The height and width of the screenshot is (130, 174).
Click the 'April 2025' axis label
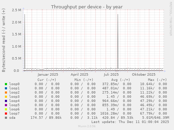click(79, 75)
